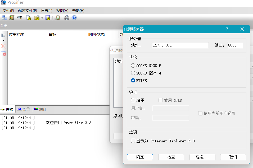Click list view icon in left sidebar
The width and height of the screenshot is (253, 168).
coord(3,35)
